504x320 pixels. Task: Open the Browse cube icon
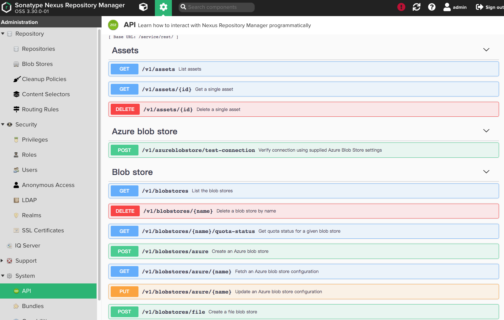pyautogui.click(x=143, y=7)
